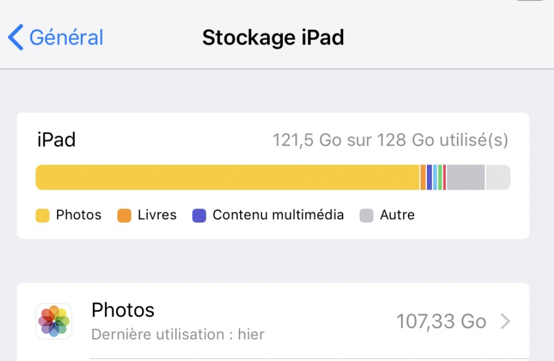Tap the 107,33 Go size value
Image resolution: width=554 pixels, height=361 pixels.
click(441, 322)
